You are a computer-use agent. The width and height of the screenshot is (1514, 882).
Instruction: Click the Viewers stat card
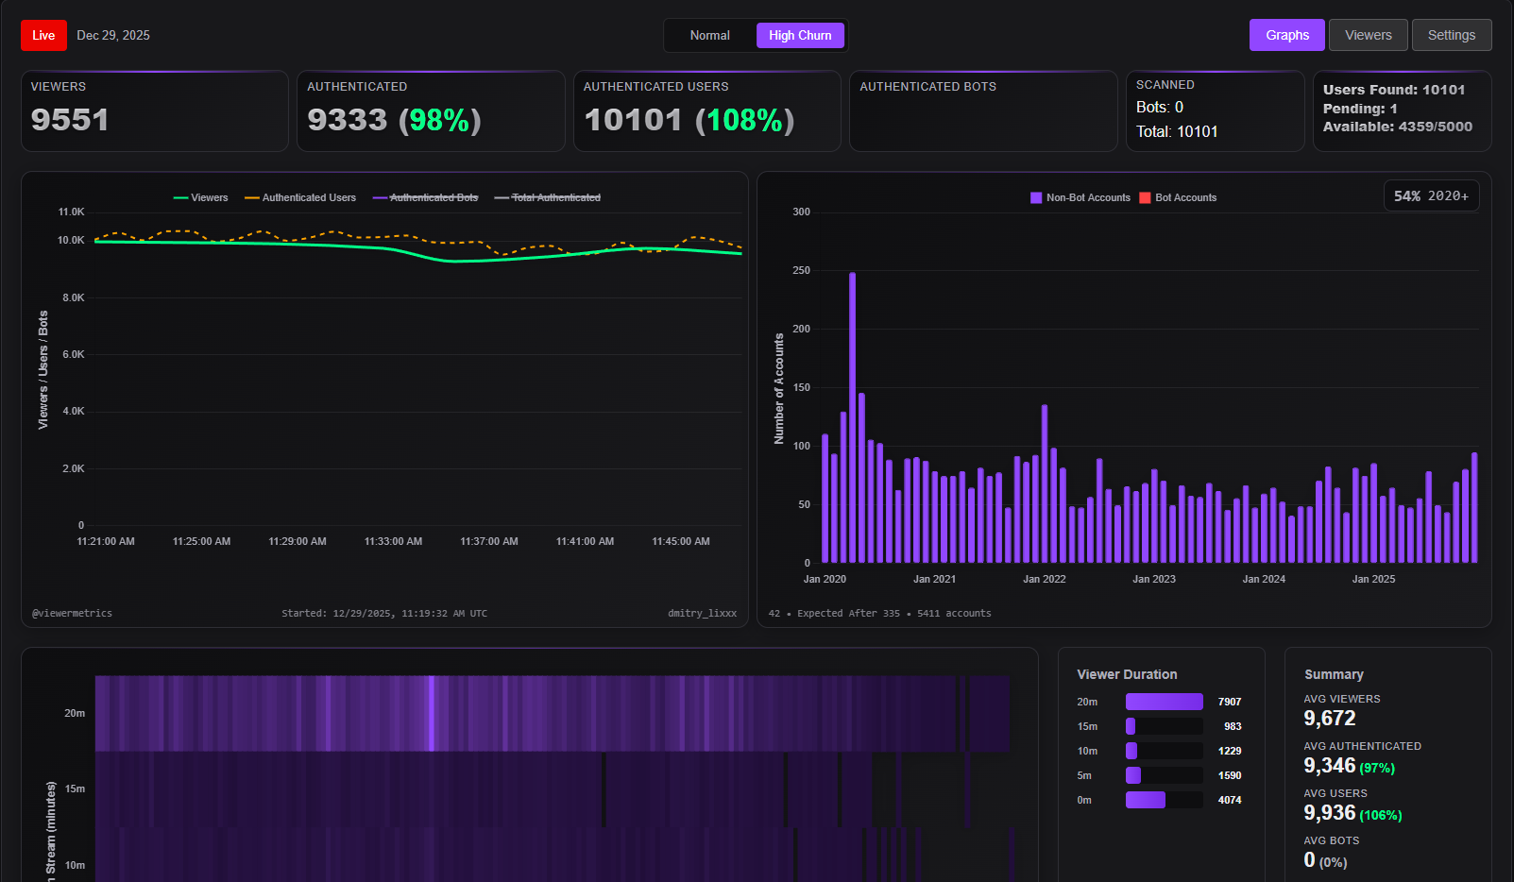[155, 110]
